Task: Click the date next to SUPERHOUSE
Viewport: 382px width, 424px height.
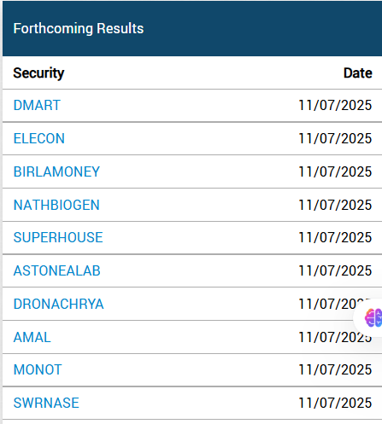Action: [x=335, y=237]
